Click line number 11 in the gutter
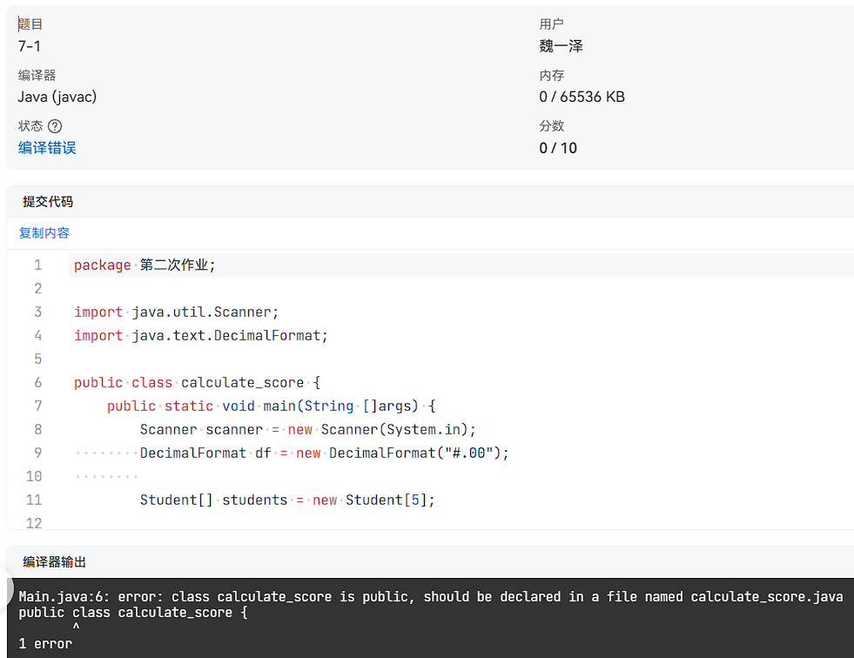The image size is (854, 658). pyautogui.click(x=34, y=500)
